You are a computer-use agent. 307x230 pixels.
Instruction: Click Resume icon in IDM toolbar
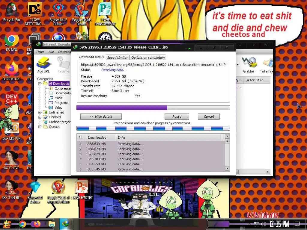click(x=63, y=65)
